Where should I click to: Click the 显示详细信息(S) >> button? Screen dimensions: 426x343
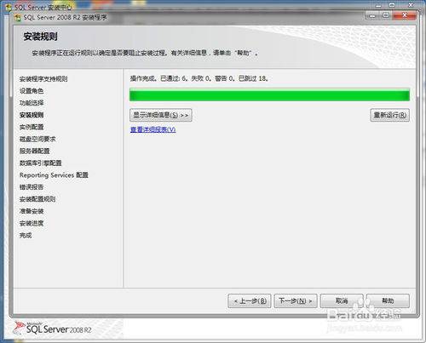click(161, 115)
